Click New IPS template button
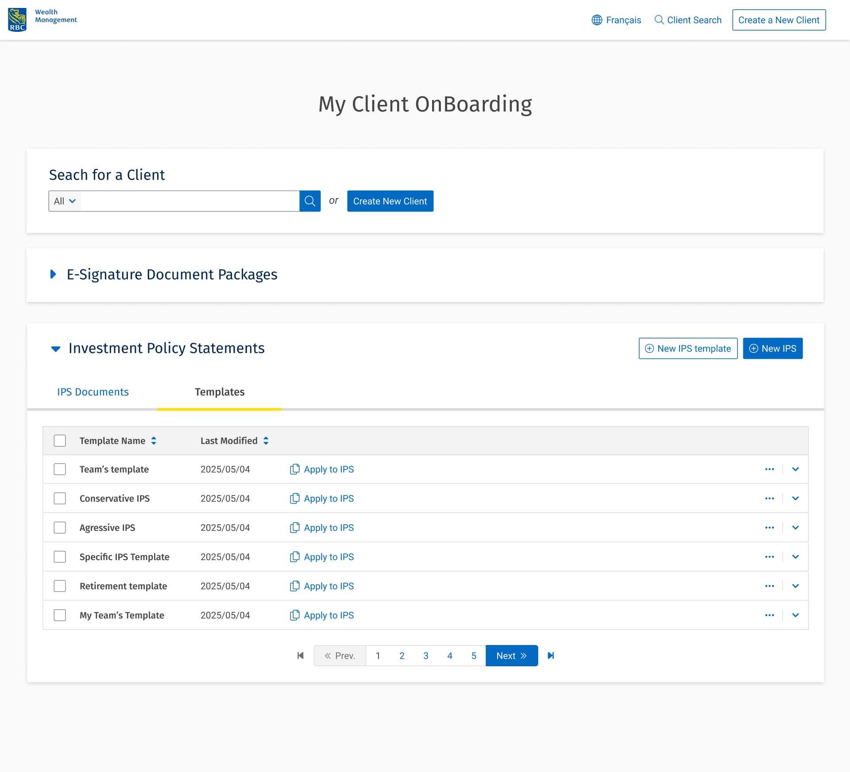The width and height of the screenshot is (850, 772). (x=688, y=349)
